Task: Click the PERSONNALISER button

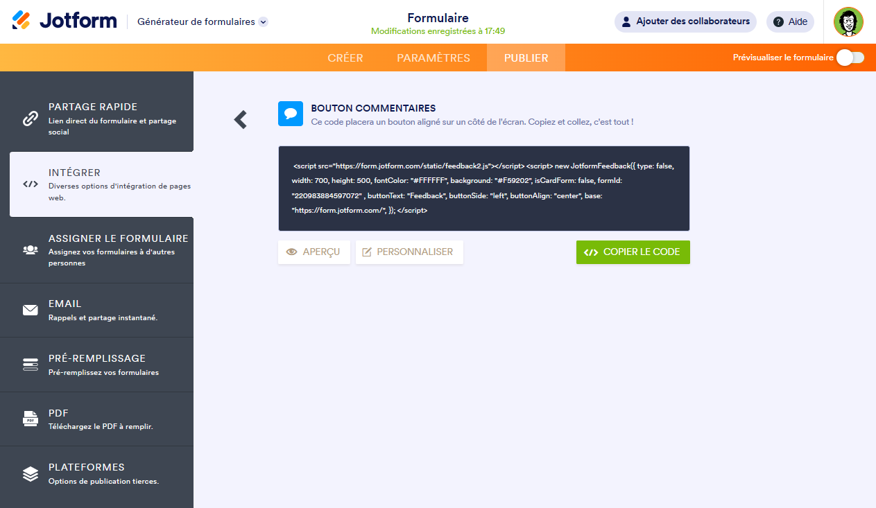Action: 409,252
